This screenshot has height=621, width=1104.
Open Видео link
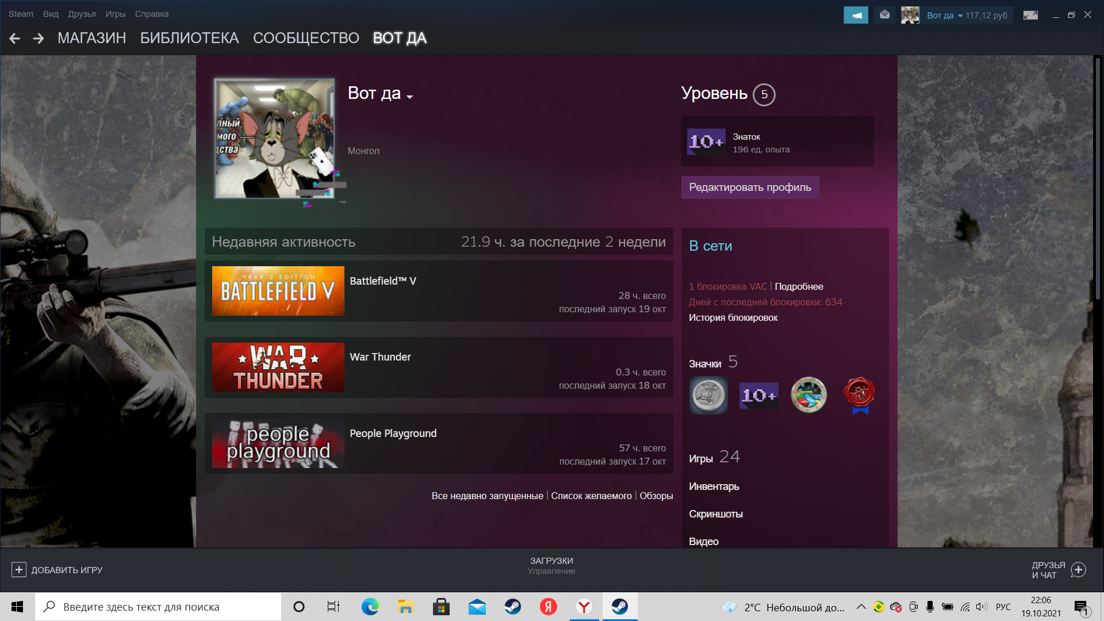click(x=704, y=542)
